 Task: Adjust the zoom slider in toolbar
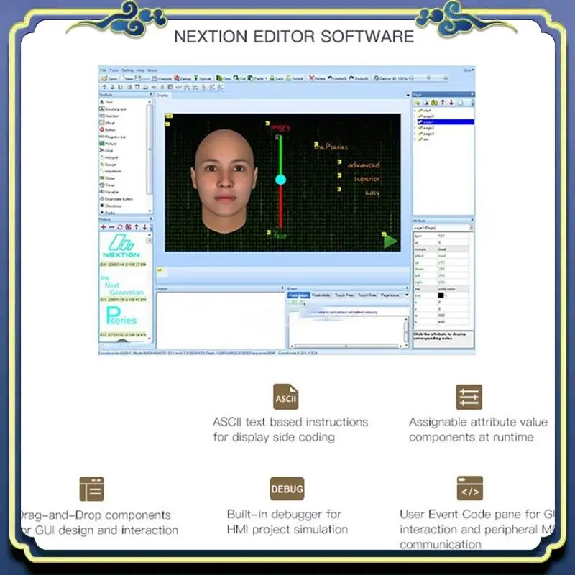tap(428, 78)
